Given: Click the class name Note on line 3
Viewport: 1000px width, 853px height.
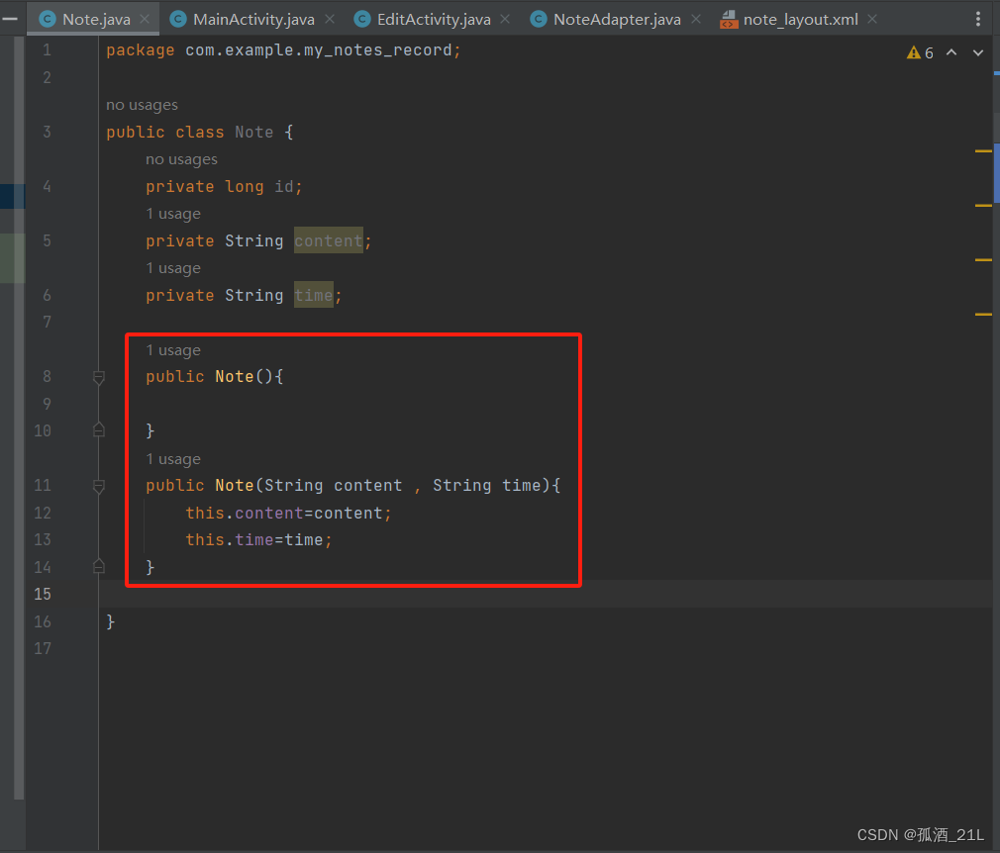Looking at the screenshot, I should [x=253, y=132].
